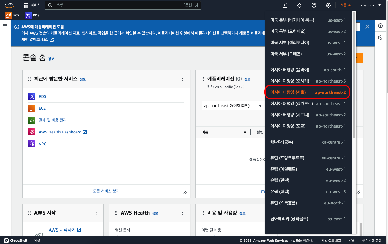The image size is (388, 244).
Task: Click the EC2 icon in recently visited services
Action: click(x=32, y=108)
